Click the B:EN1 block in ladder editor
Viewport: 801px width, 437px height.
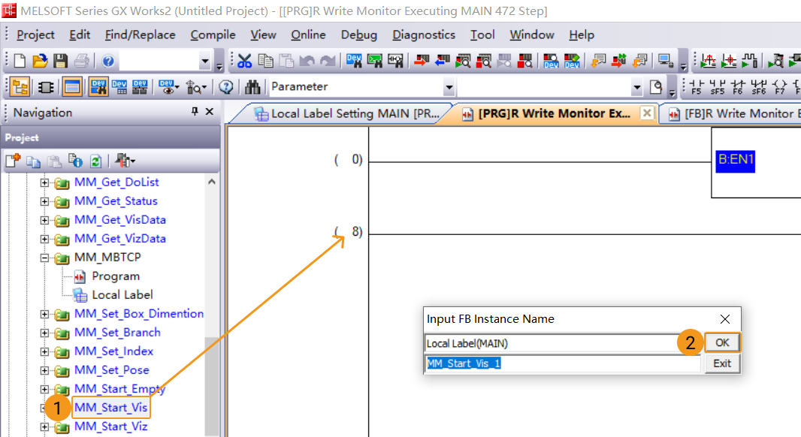click(x=735, y=161)
